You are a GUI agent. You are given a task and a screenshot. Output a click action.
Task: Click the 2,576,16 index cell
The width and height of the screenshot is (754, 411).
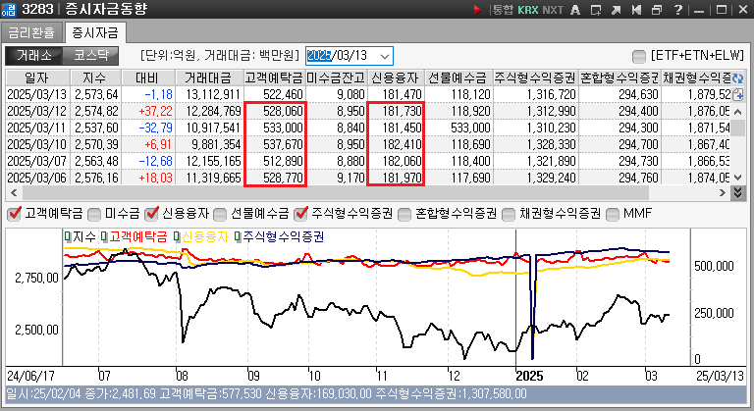pos(96,178)
